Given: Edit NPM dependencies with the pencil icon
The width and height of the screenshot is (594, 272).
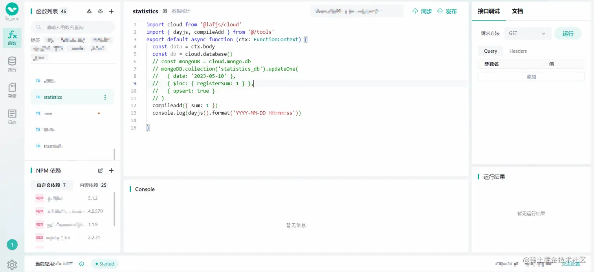Looking at the screenshot, I should click(101, 171).
